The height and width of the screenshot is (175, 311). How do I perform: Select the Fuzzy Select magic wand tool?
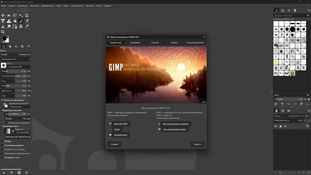(21, 16)
